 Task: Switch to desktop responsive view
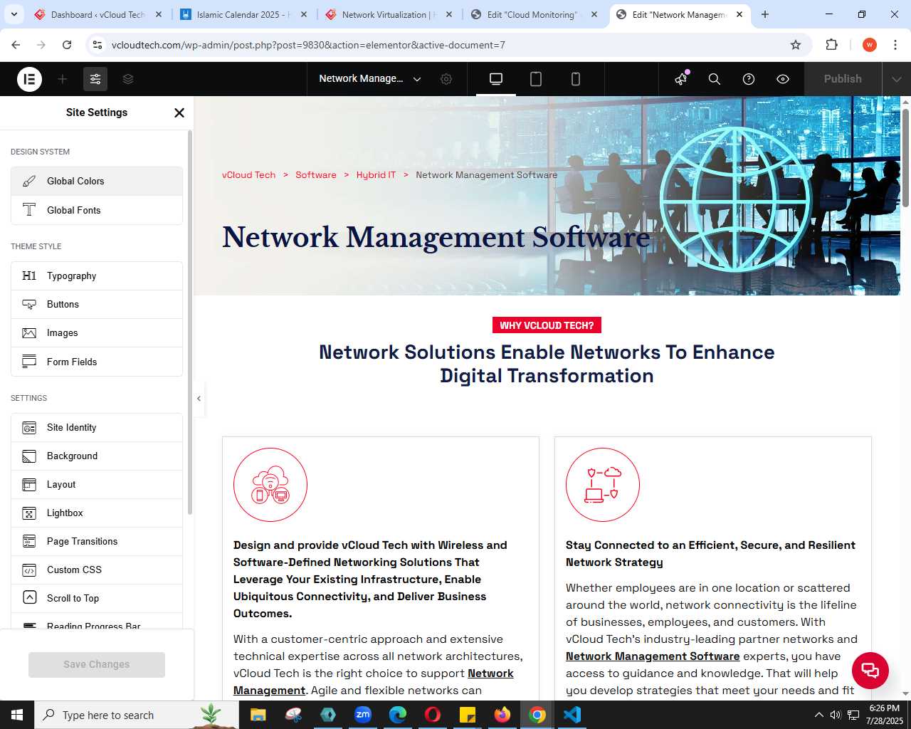tap(496, 79)
